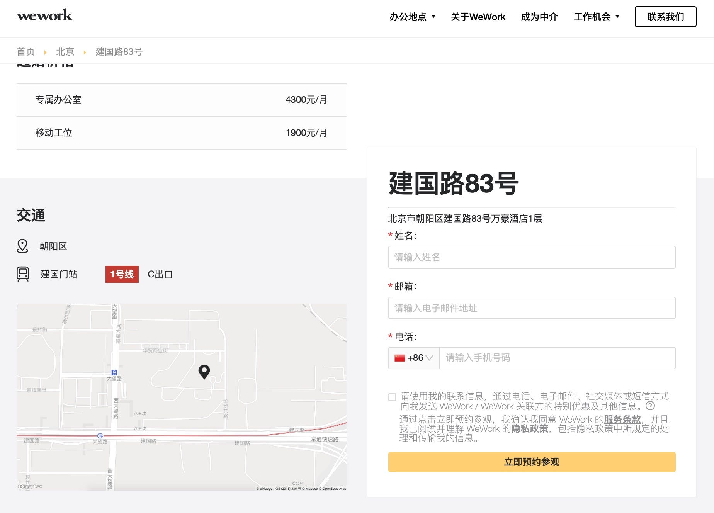The image size is (714, 513).
Task: Click the 4300元/月 price text
Action: [x=306, y=100]
